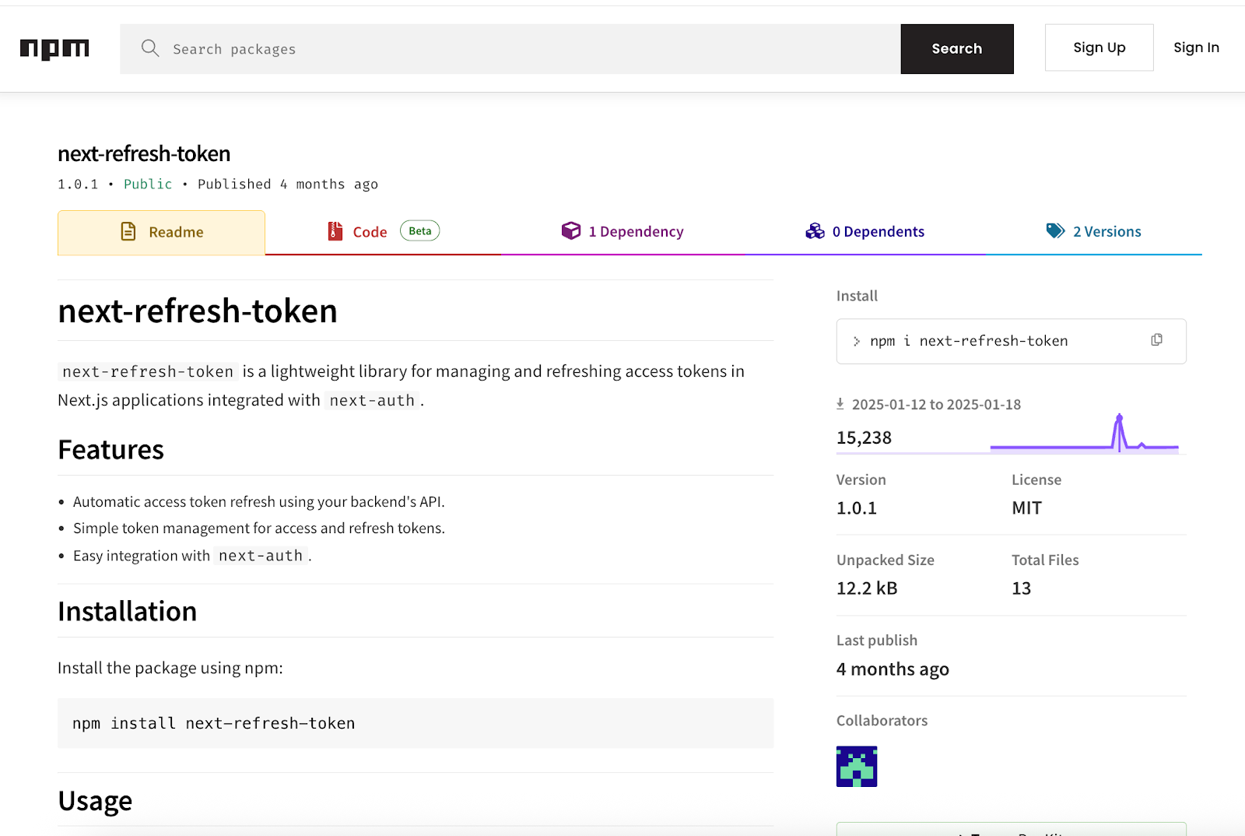Click the Sign Up button
The width and height of the screenshot is (1245, 836).
coord(1099,47)
